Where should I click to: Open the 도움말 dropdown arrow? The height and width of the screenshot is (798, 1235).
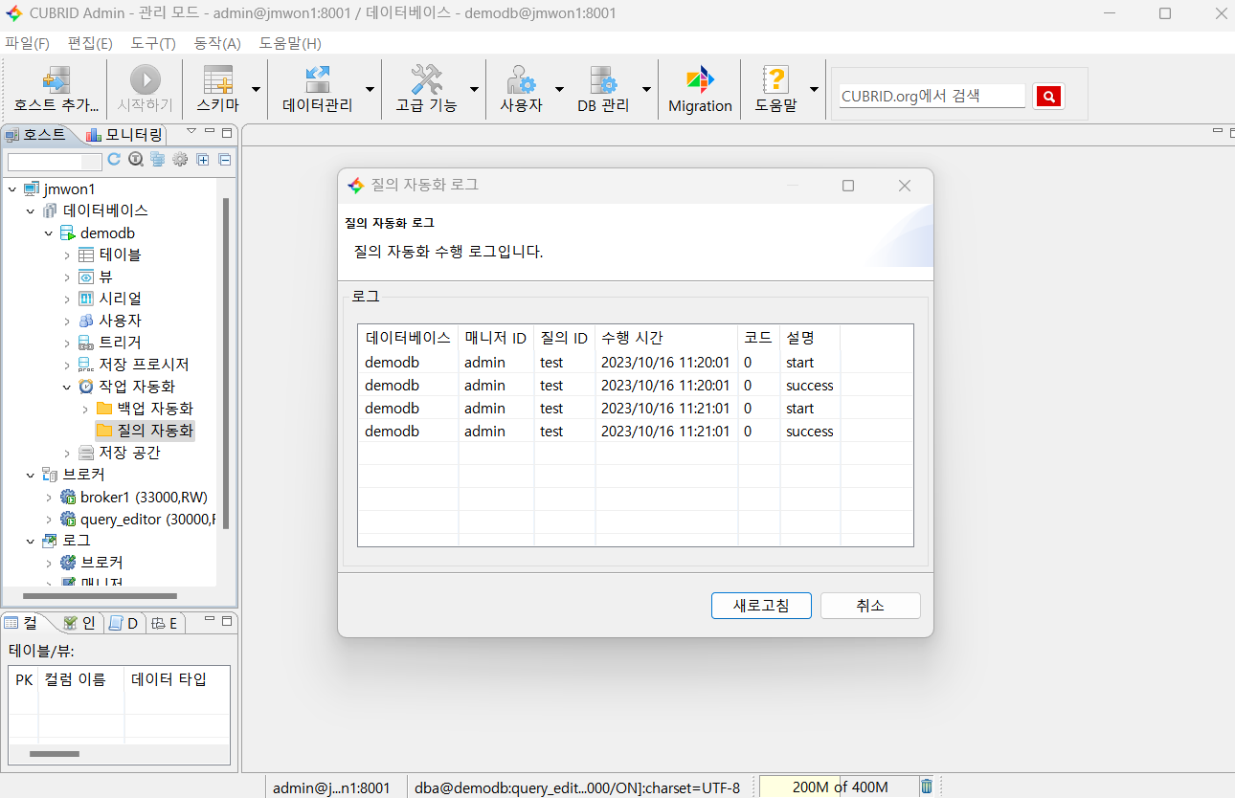pyautogui.click(x=814, y=89)
